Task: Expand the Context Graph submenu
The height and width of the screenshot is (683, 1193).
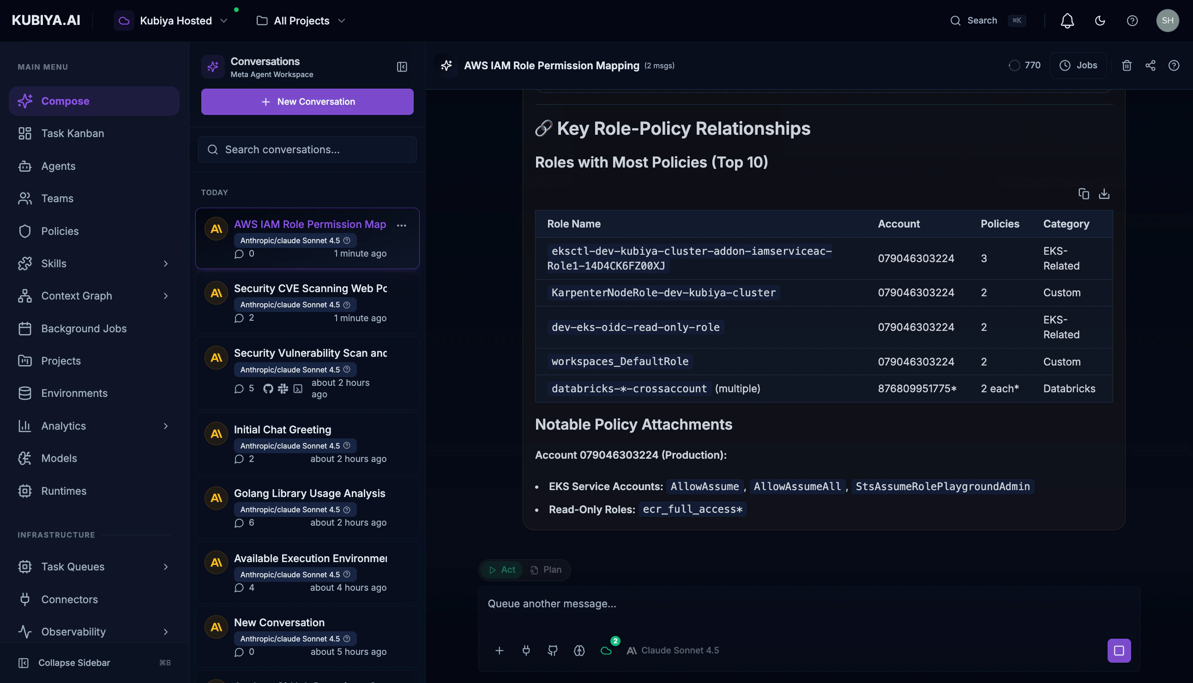Action: (166, 296)
